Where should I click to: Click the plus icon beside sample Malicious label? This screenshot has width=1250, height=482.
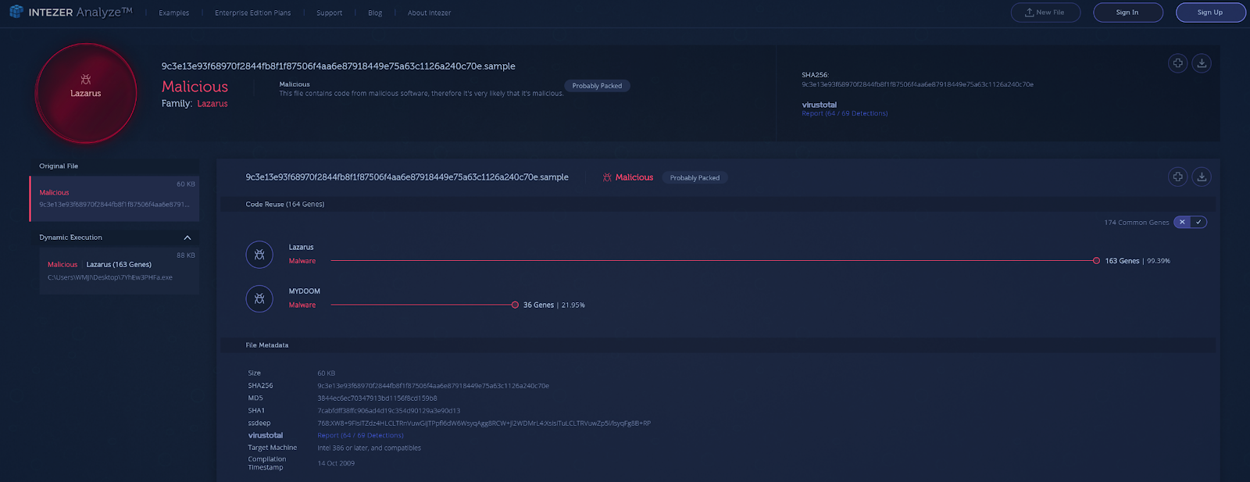[x=1177, y=177]
